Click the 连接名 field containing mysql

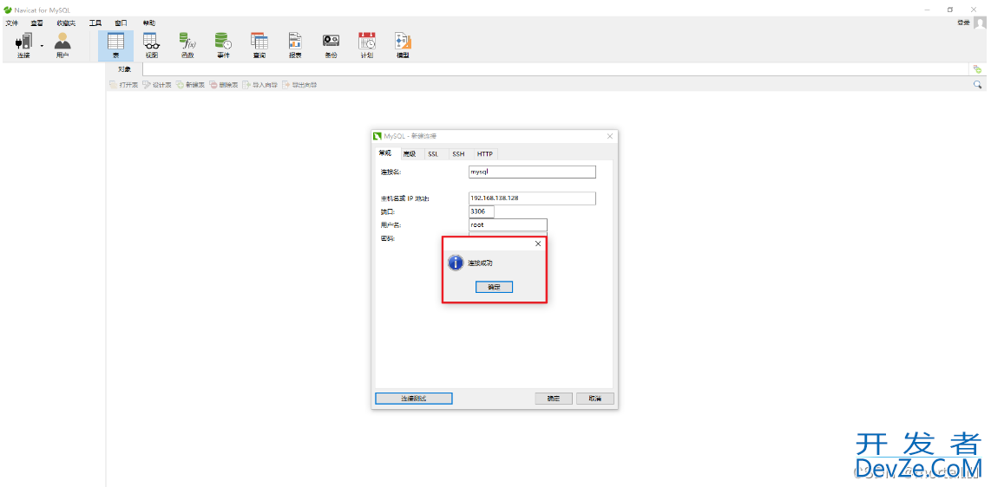pos(532,172)
